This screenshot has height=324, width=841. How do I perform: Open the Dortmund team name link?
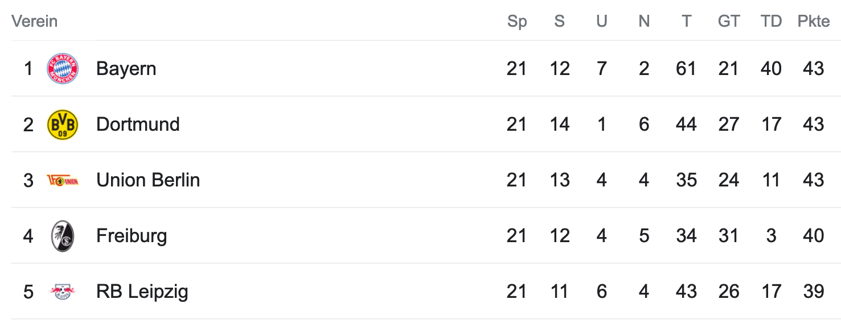pos(138,124)
